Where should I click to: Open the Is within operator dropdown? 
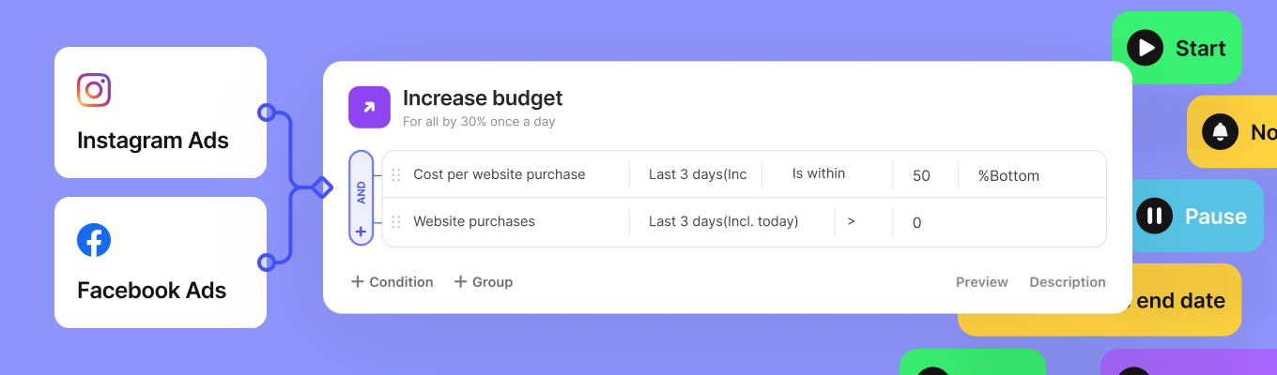coord(819,173)
